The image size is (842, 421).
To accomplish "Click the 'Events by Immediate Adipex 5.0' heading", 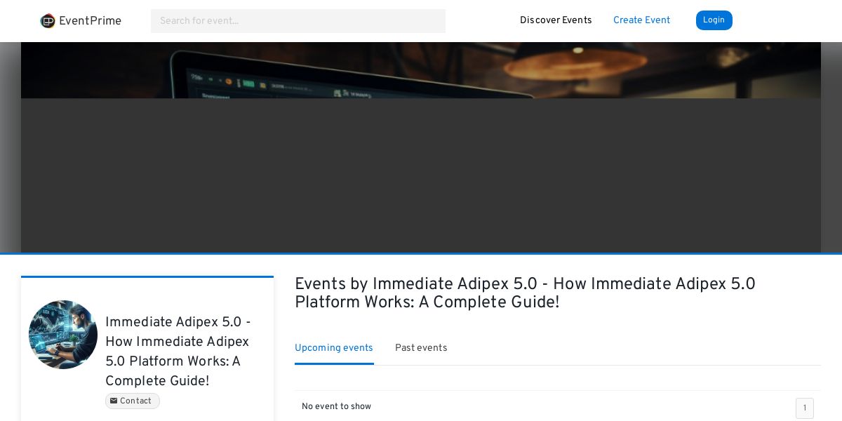I will [x=525, y=293].
